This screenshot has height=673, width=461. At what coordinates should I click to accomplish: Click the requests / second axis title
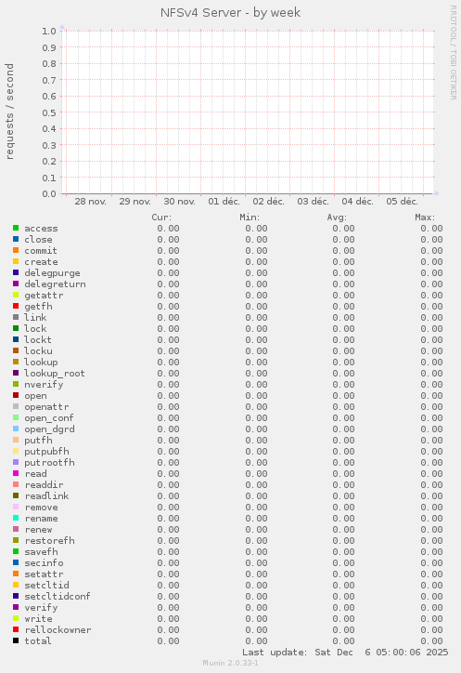(x=9, y=112)
